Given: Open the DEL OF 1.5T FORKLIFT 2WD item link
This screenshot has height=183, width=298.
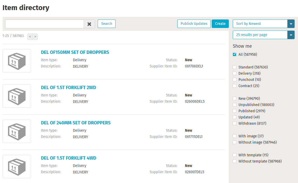Looking at the screenshot, I should [x=68, y=88].
